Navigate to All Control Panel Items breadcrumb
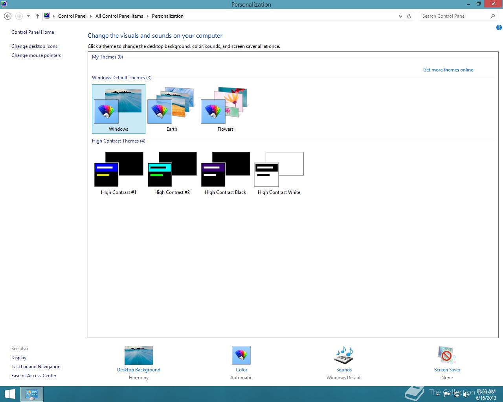Viewport: 503px width, 402px height. (x=119, y=16)
